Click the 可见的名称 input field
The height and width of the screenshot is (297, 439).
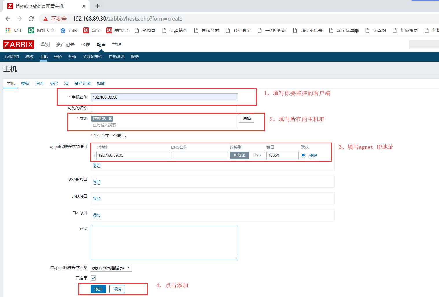(x=164, y=108)
